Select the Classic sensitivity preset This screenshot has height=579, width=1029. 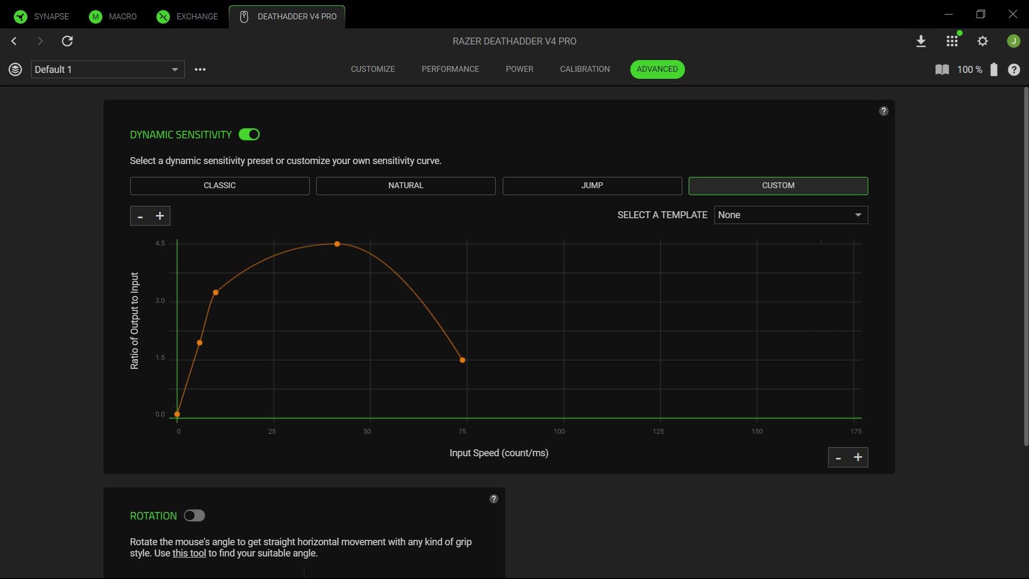click(220, 185)
